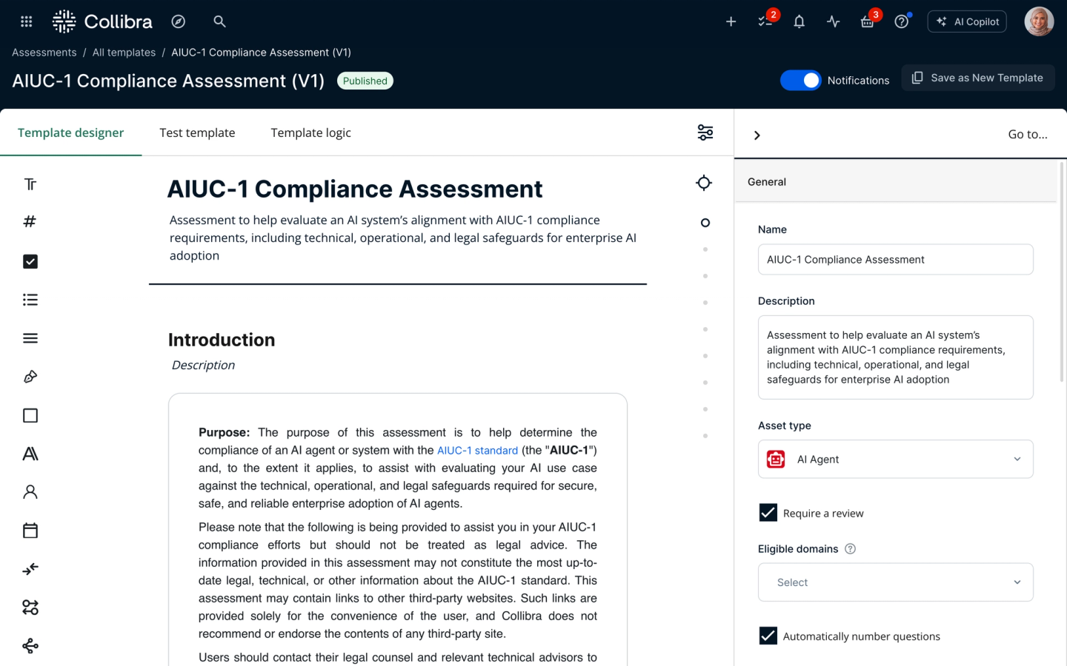This screenshot has height=666, width=1067.
Task: Click the Introduction heading
Action: point(222,340)
